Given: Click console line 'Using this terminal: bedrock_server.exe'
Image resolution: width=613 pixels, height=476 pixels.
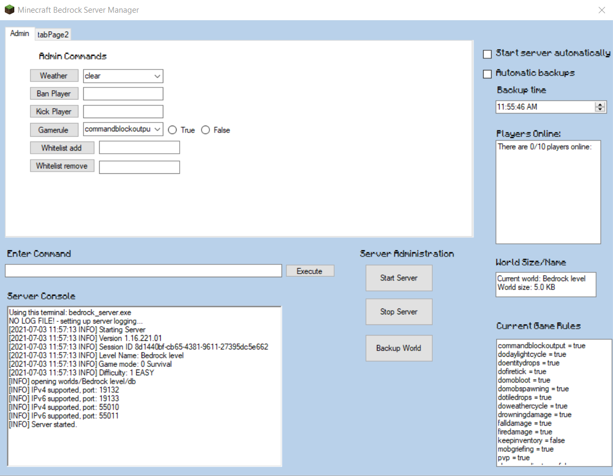Looking at the screenshot, I should click(x=70, y=312).
